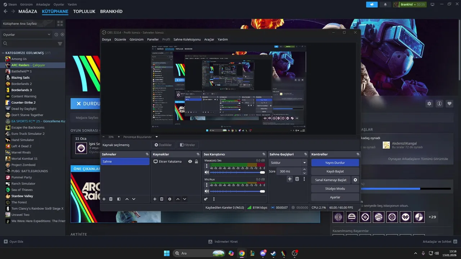Open OBS Ayarlar button
Viewport: 461px width, 259px height.
coord(335,197)
